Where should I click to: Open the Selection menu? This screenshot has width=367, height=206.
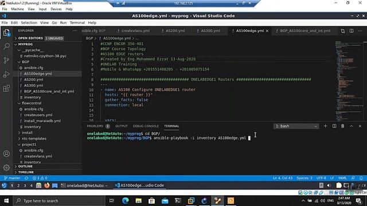tap(29, 23)
